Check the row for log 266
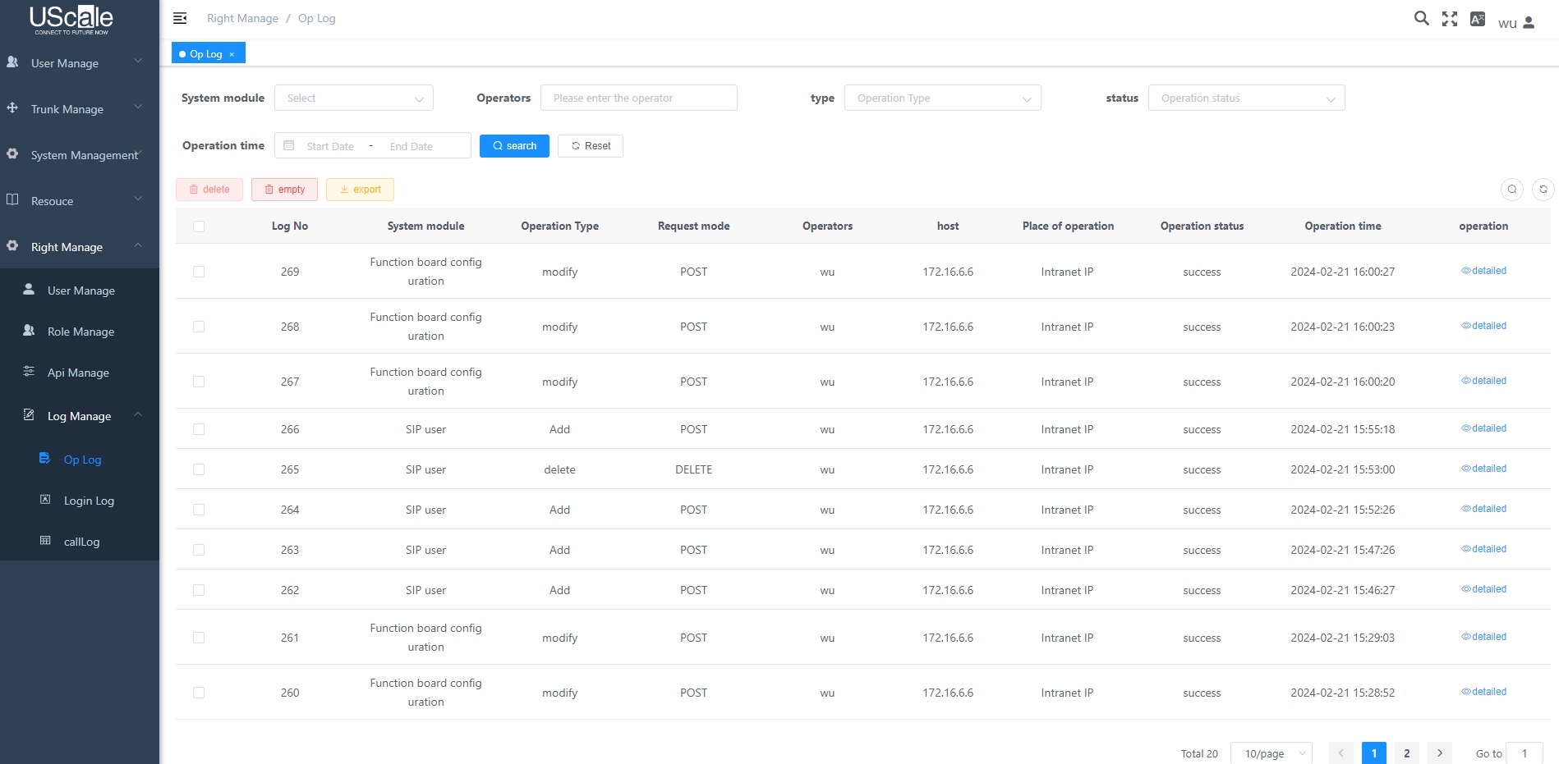 (199, 429)
